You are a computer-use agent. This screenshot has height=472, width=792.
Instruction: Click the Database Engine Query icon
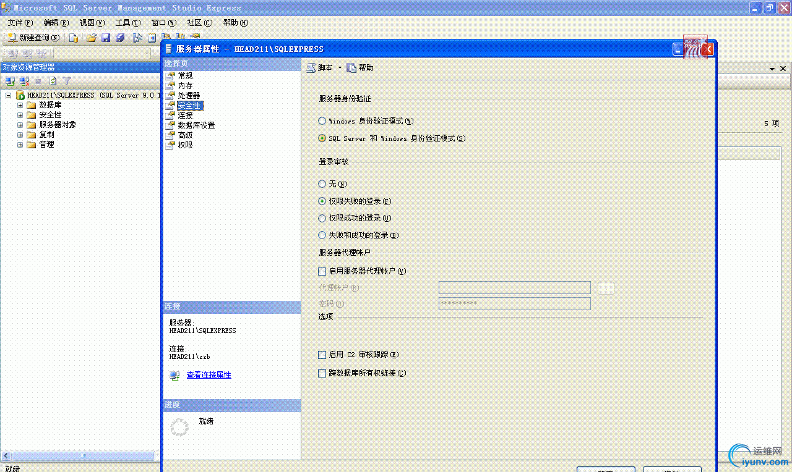pos(74,38)
